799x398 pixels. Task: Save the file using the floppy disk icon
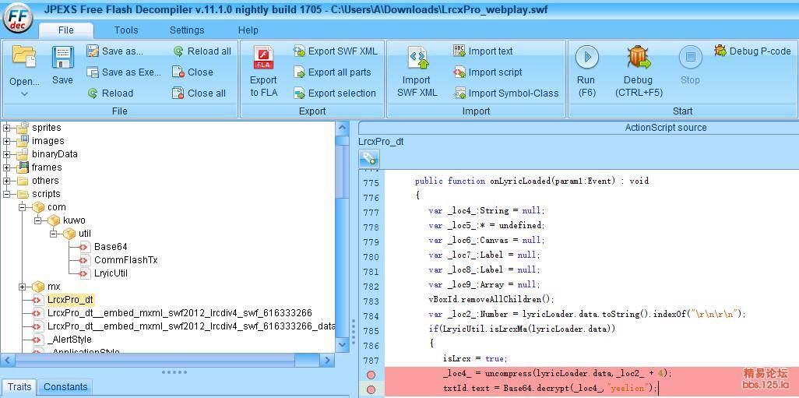[x=62, y=58]
